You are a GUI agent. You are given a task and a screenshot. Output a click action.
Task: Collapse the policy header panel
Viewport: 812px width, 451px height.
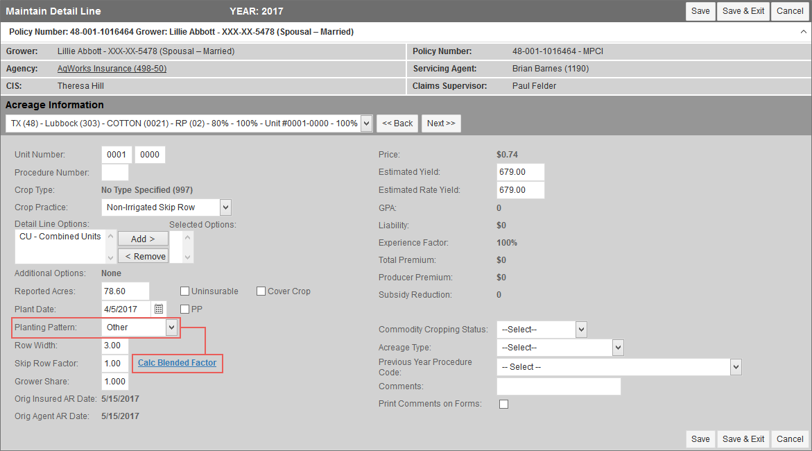(803, 32)
